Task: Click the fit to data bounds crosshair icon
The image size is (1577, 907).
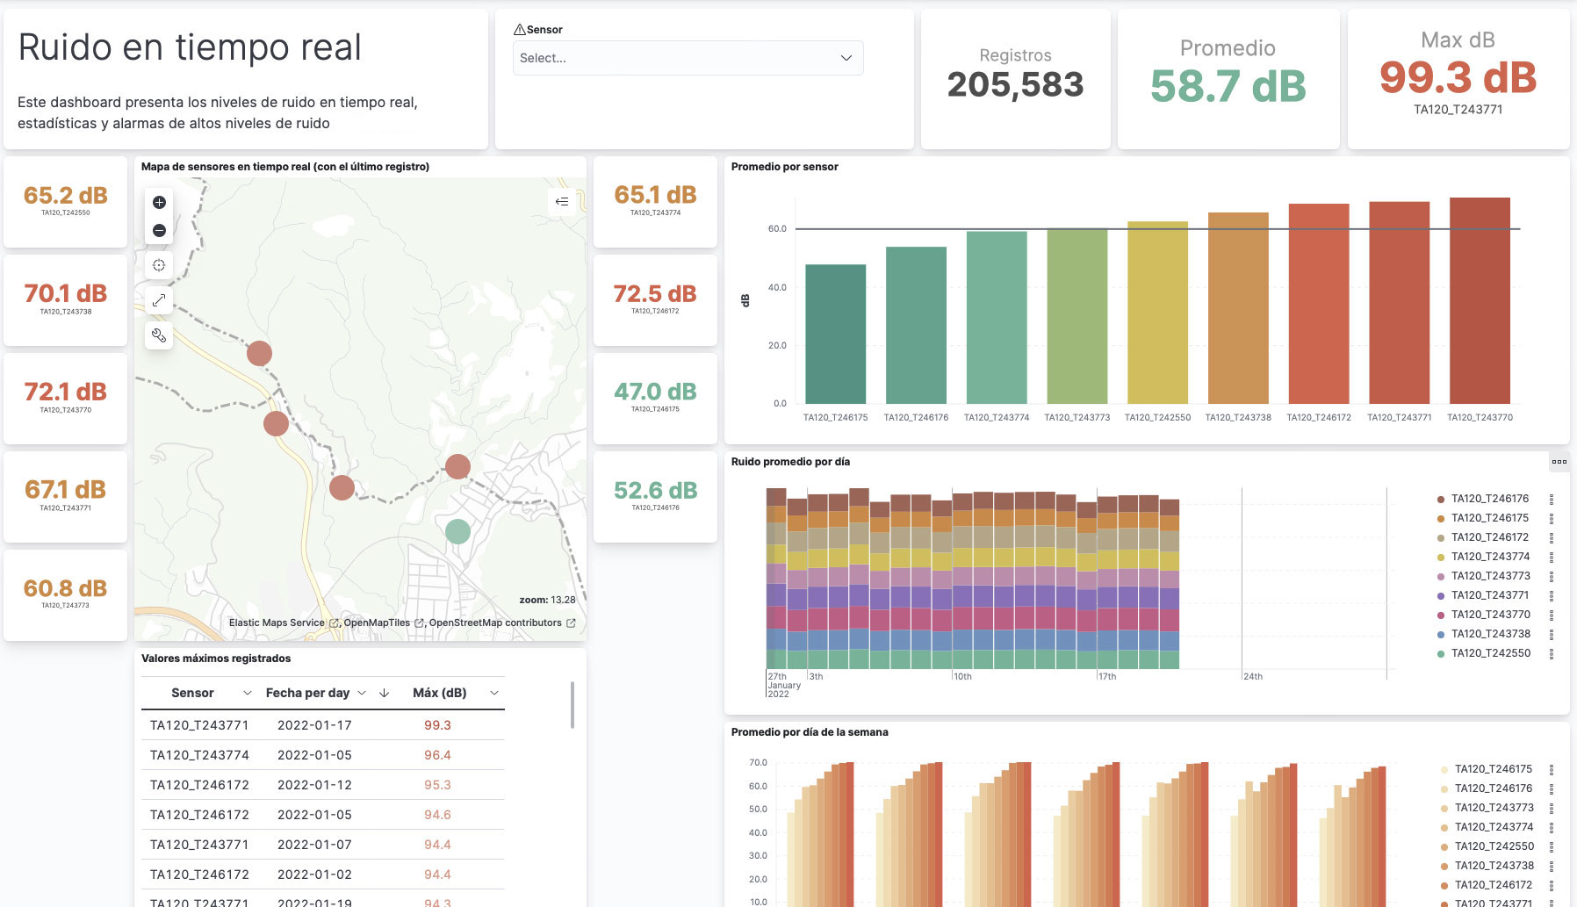Action: [x=159, y=265]
